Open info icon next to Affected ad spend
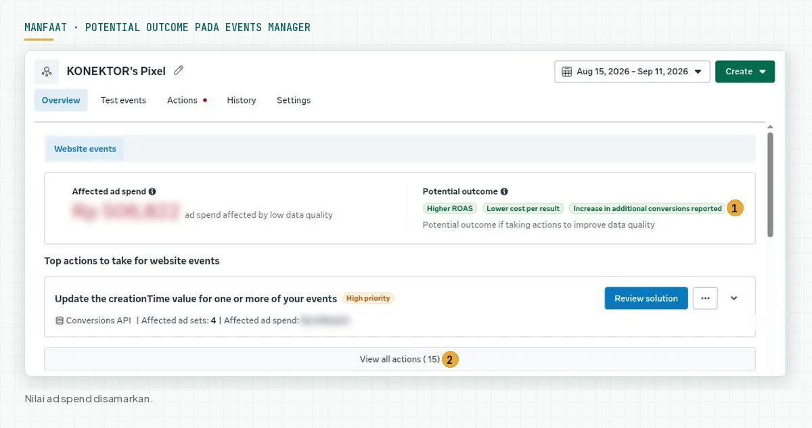The height and width of the screenshot is (428, 812). tap(152, 191)
